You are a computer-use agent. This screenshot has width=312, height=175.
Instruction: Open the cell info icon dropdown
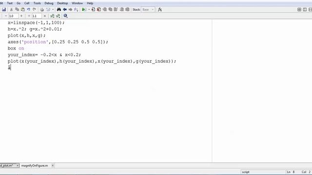[65, 16]
